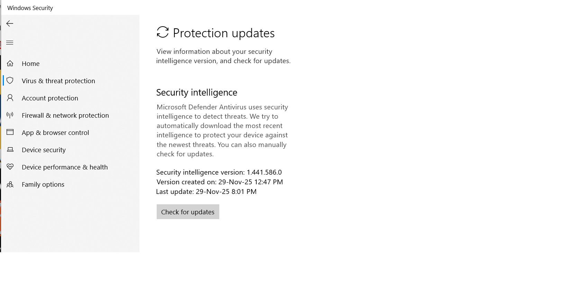This screenshot has height=284, width=579.
Task: Click the Protection updates refresh icon
Action: pos(163,32)
